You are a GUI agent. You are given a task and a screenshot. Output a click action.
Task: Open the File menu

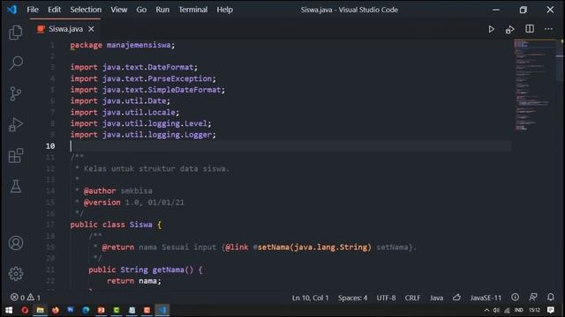click(33, 10)
